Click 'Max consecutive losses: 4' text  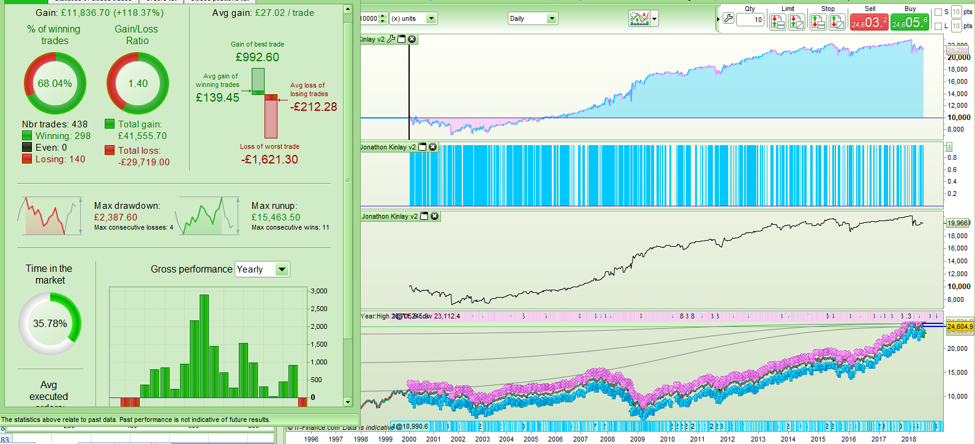tap(134, 228)
